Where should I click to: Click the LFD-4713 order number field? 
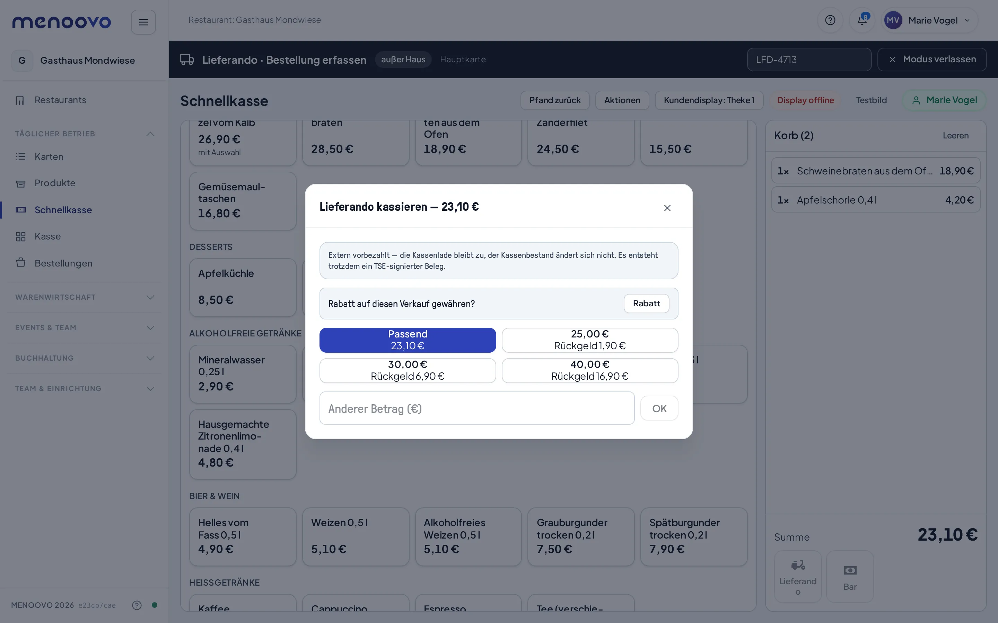[x=809, y=59]
